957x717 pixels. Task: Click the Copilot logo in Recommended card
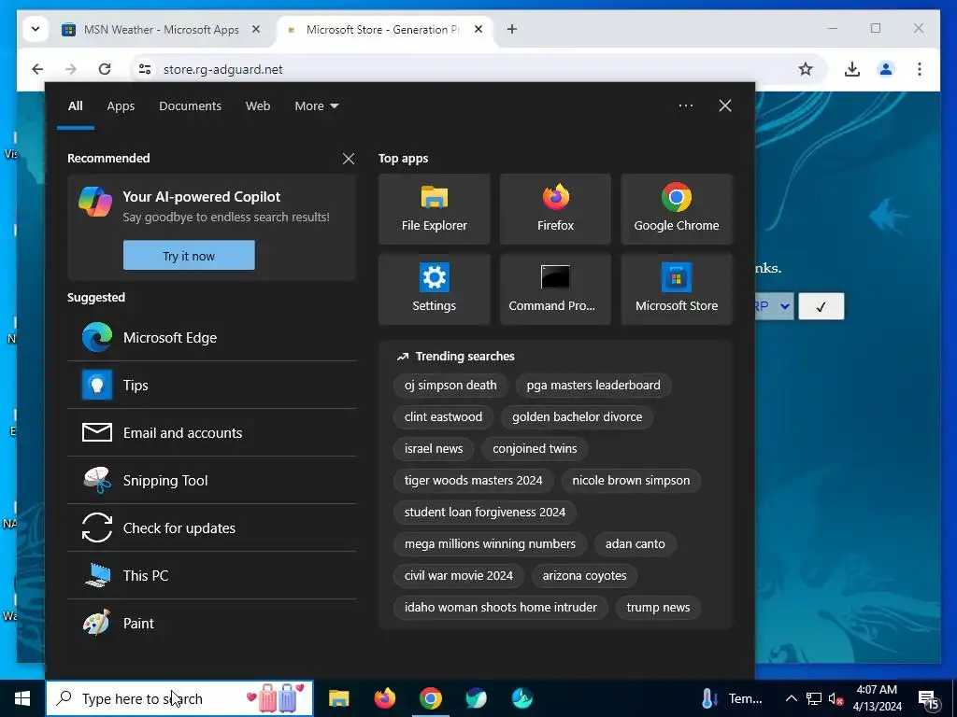point(95,202)
